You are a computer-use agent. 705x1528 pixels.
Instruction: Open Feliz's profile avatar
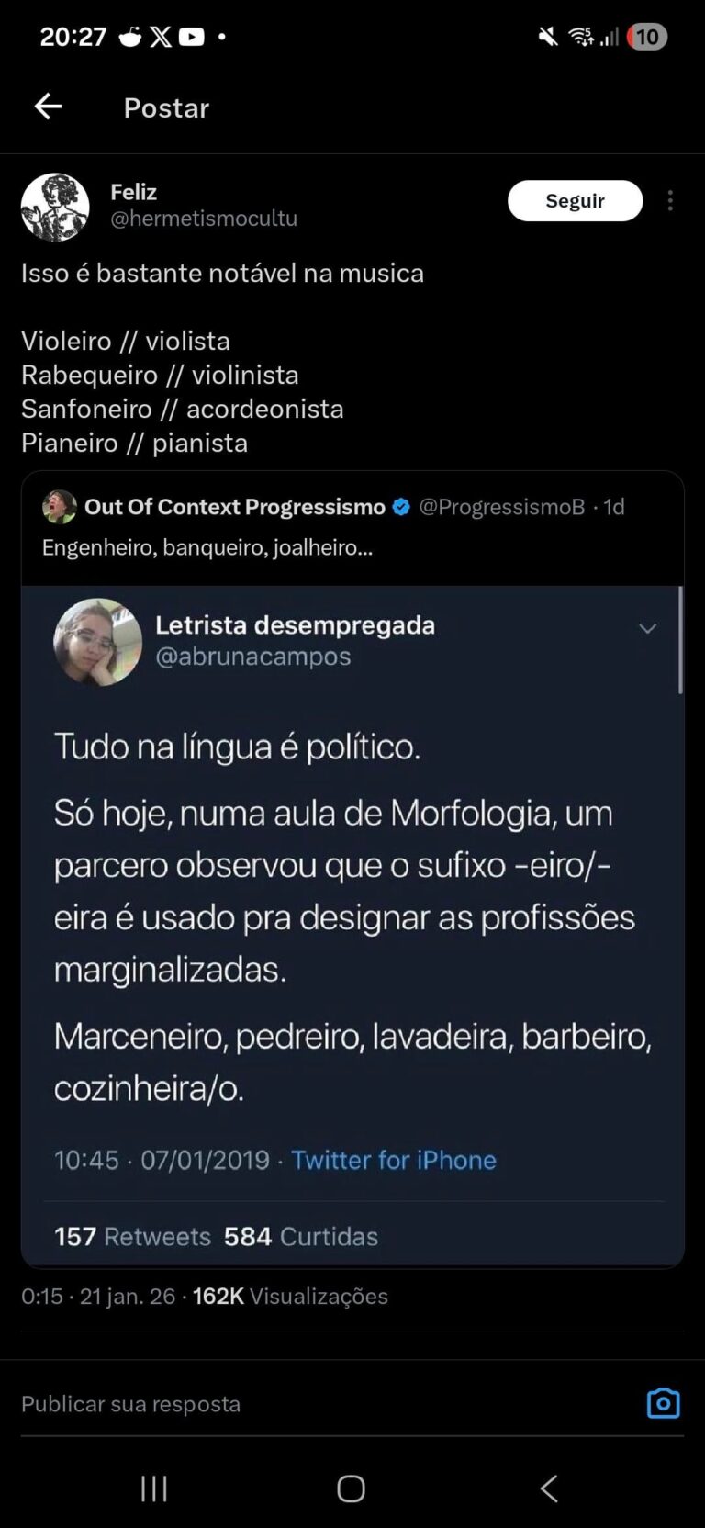(x=55, y=207)
